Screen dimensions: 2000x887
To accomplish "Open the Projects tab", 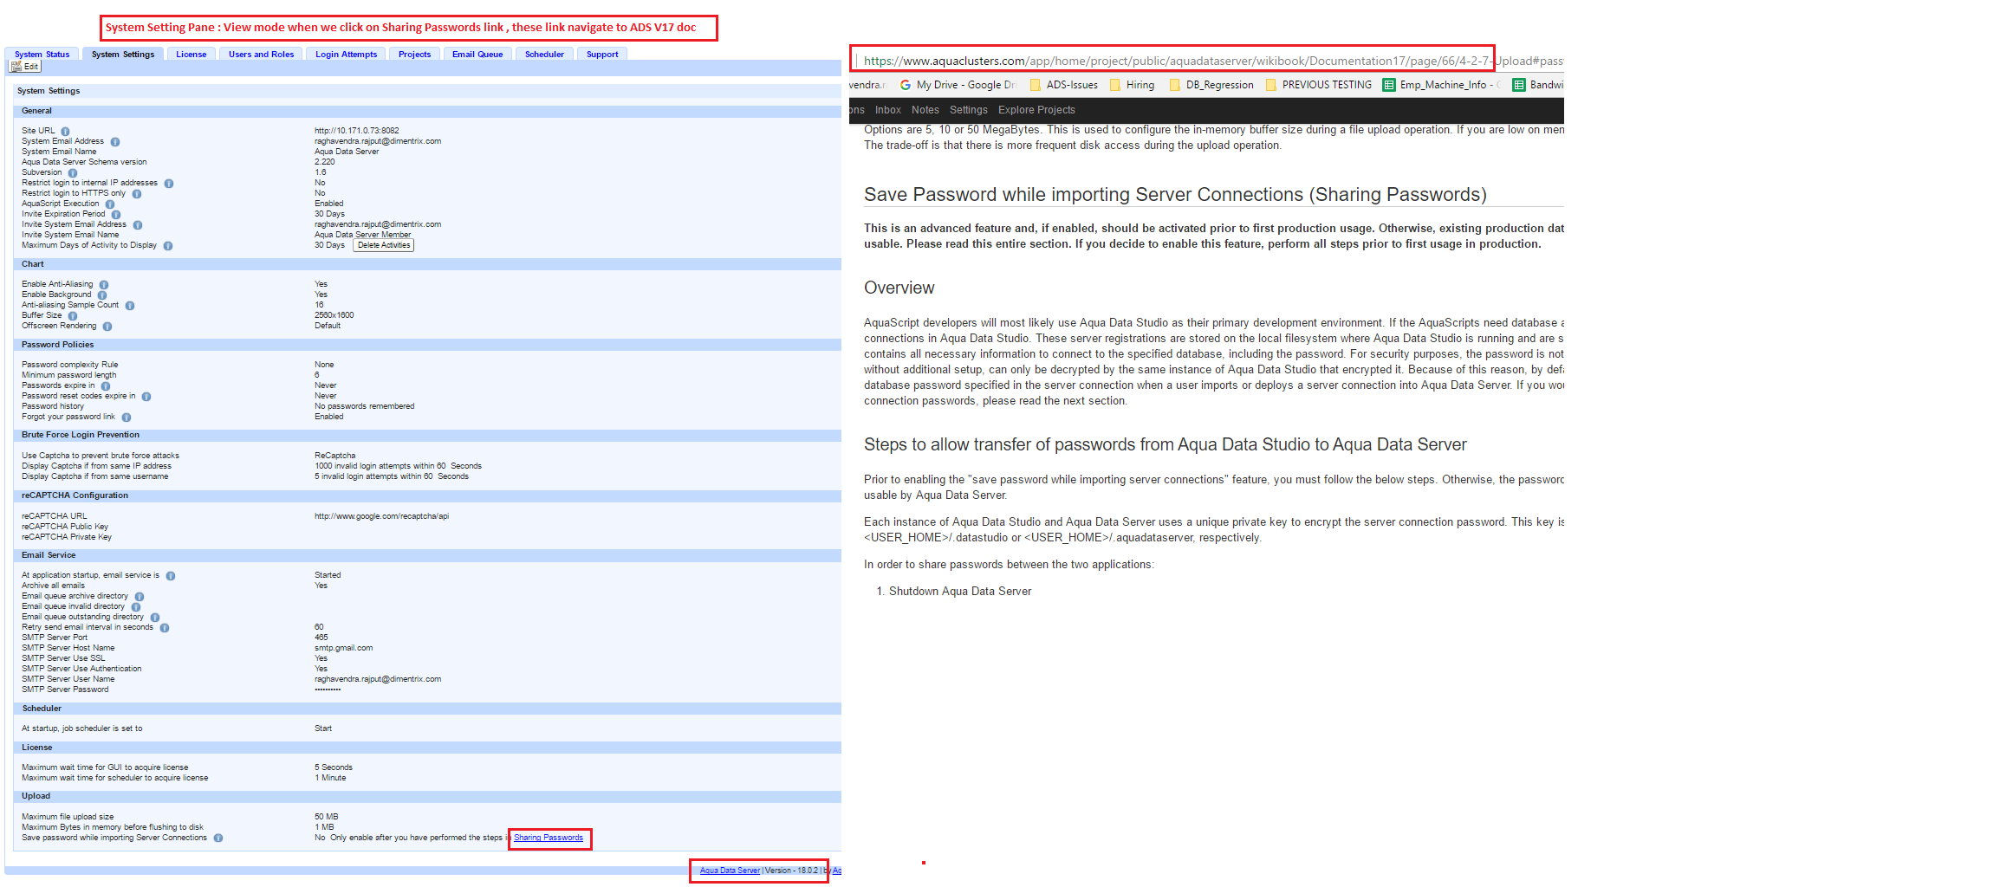I will click(414, 54).
